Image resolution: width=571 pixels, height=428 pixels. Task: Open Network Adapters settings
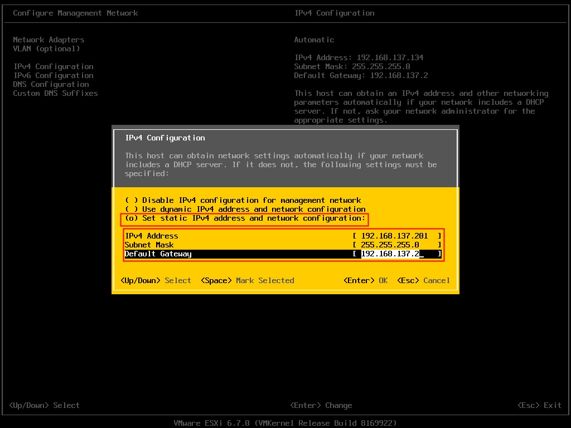pyautogui.click(x=48, y=40)
